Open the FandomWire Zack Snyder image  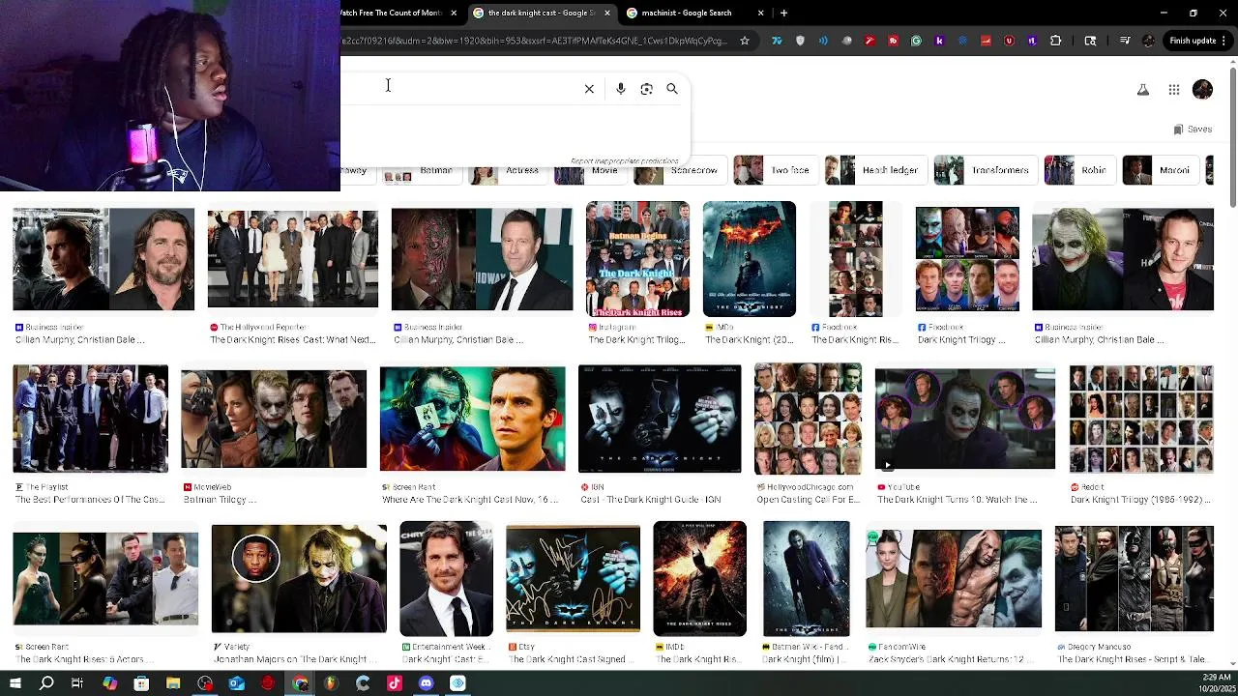(954, 579)
